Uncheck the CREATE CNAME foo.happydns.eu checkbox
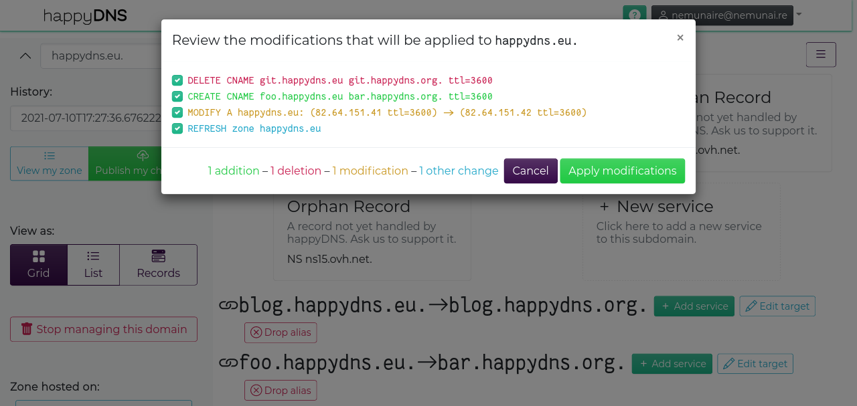 pos(177,96)
